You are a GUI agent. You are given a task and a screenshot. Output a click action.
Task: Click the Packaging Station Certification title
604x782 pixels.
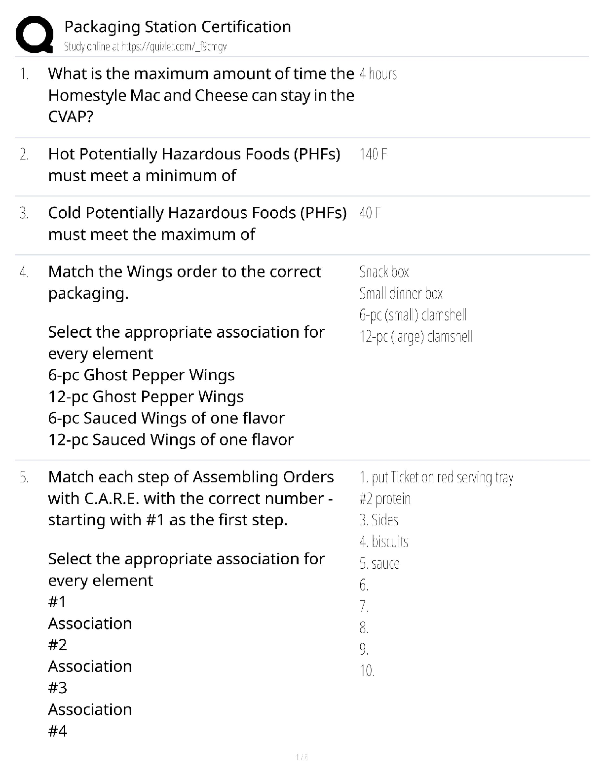click(178, 27)
